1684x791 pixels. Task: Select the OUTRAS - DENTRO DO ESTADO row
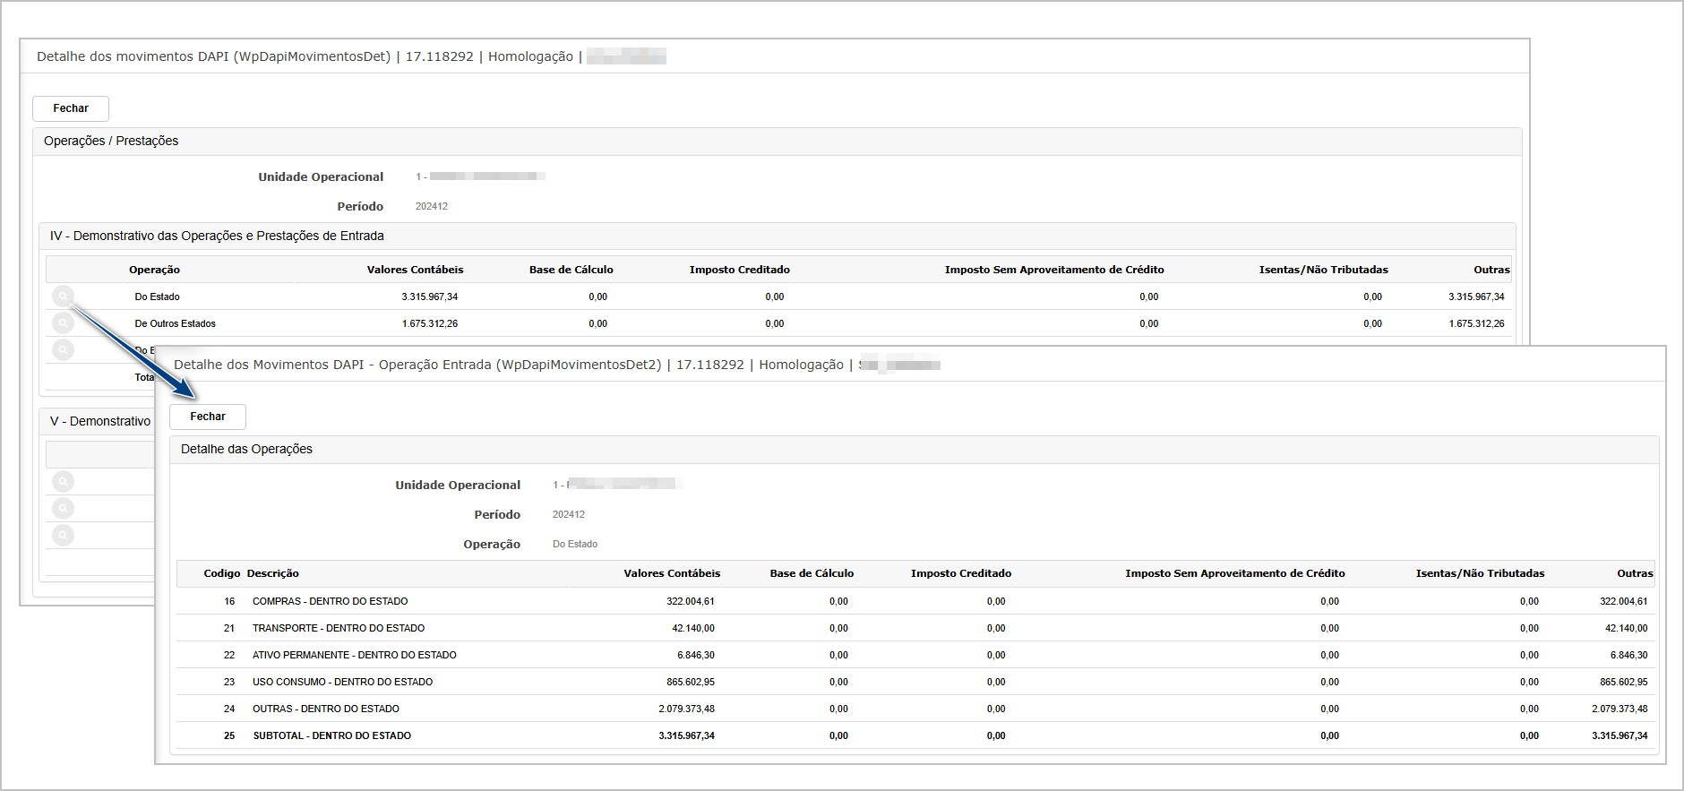point(326,709)
